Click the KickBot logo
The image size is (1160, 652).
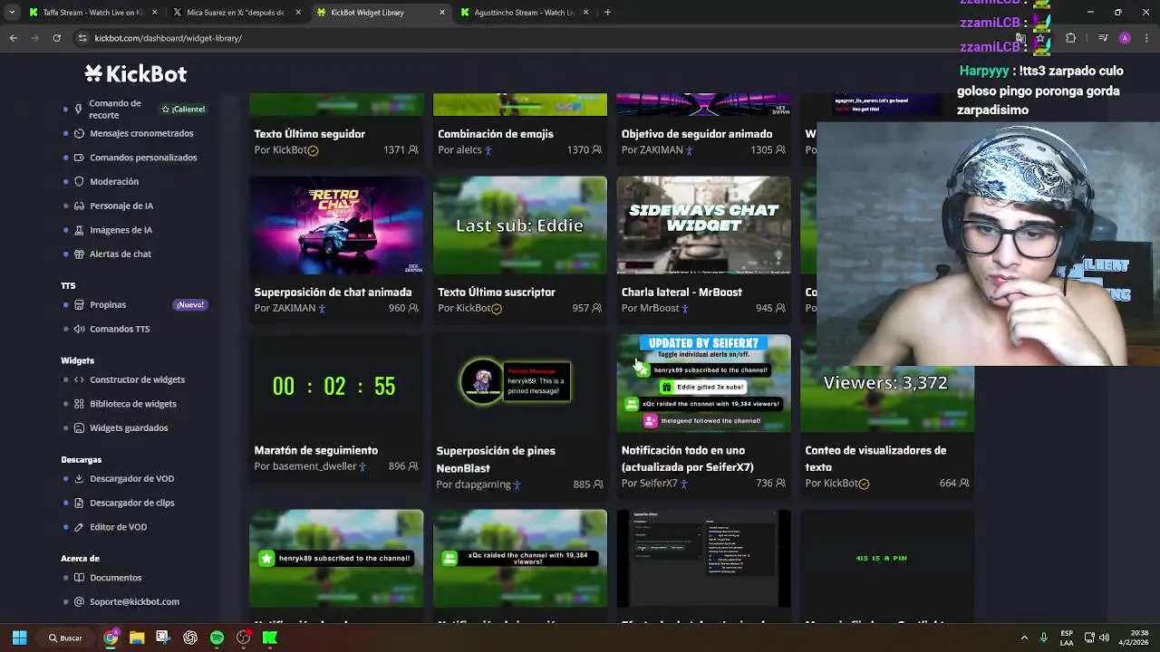pos(136,73)
